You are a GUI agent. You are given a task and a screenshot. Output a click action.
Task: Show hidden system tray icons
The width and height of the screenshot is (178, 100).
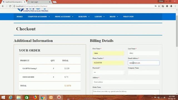click(152, 97)
